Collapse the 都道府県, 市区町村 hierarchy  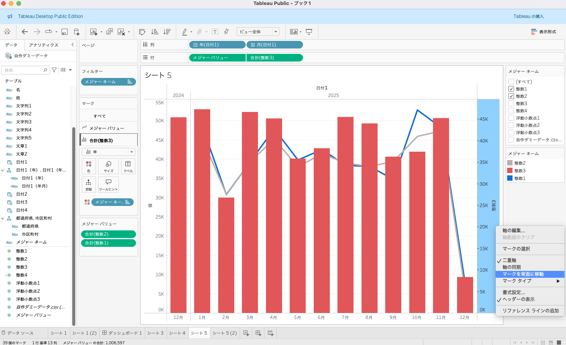click(x=3, y=219)
